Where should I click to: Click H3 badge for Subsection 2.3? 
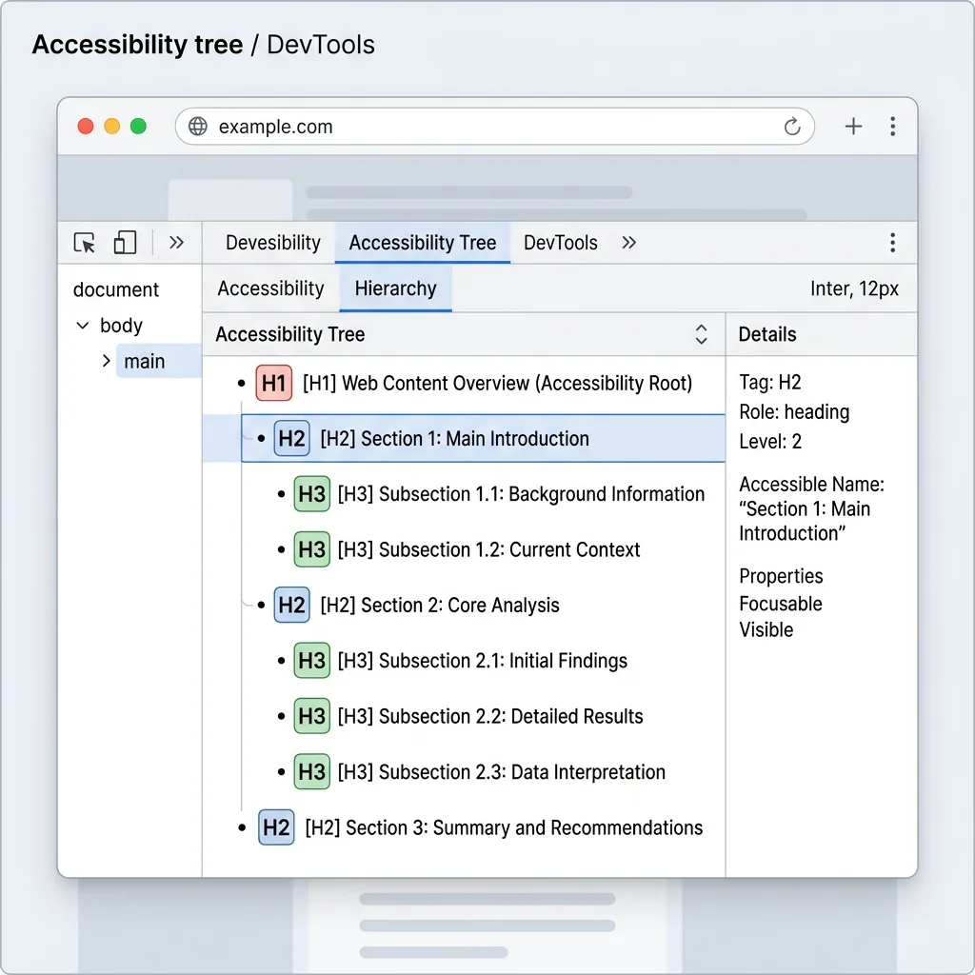[x=311, y=771]
